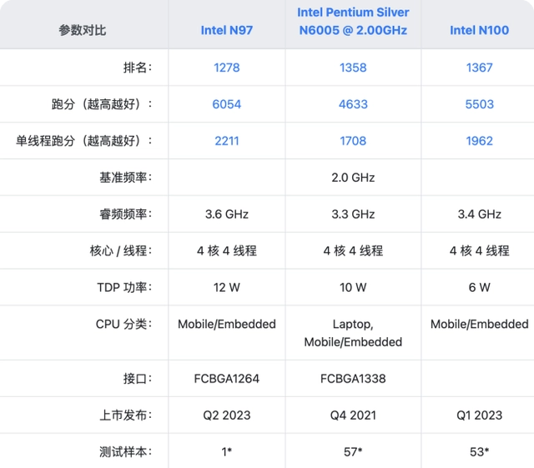Screen dimensions: 534x468
Task: Select the '单线程跑分（越高越好）:' row label
Action: 84,141
